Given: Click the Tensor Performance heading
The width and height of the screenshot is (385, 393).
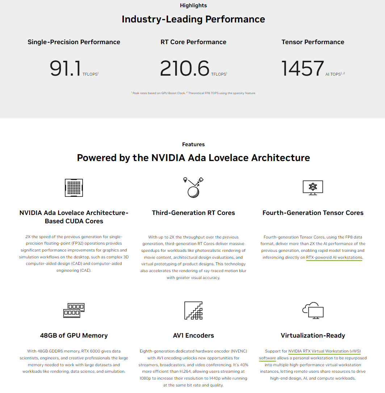Looking at the screenshot, I should click(313, 42).
